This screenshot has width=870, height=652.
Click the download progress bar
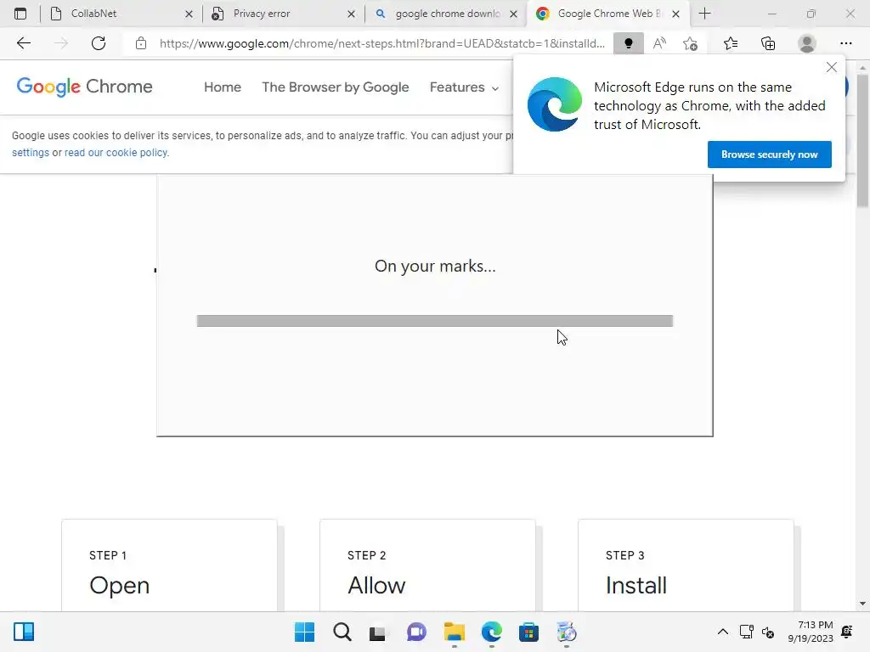pyautogui.click(x=434, y=321)
